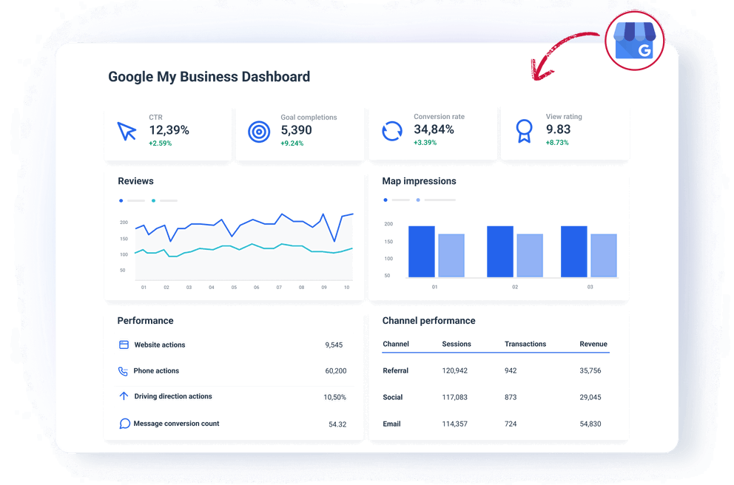
Task: Click the circular arrows icon for Conversion rate
Action: (391, 130)
